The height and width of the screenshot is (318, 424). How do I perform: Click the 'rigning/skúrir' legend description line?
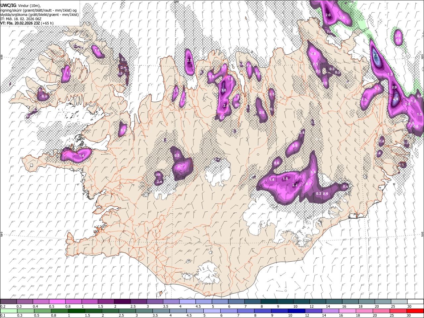(38, 10)
